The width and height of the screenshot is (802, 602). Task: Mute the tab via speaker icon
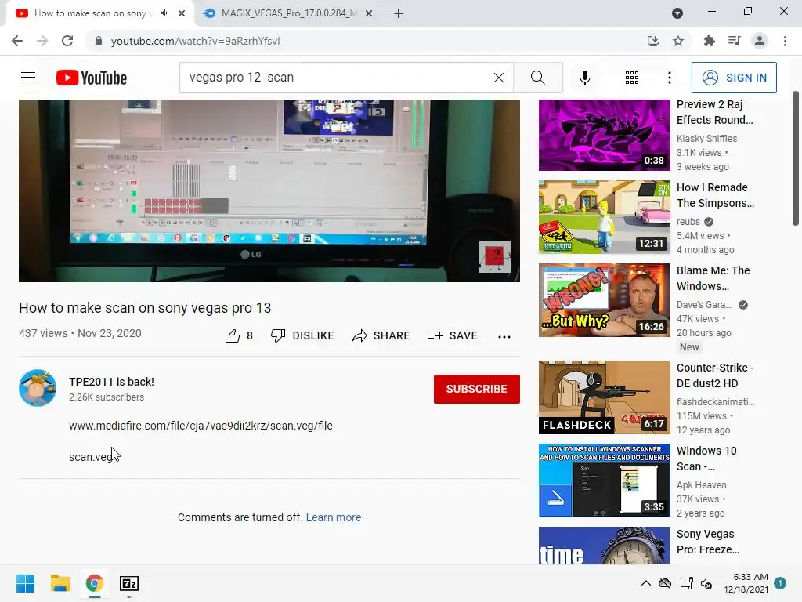(164, 13)
